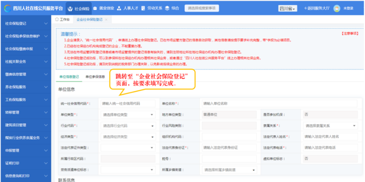Click the 单位信息 section heading
This screenshot has width=365, height=182.
pos(66,89)
